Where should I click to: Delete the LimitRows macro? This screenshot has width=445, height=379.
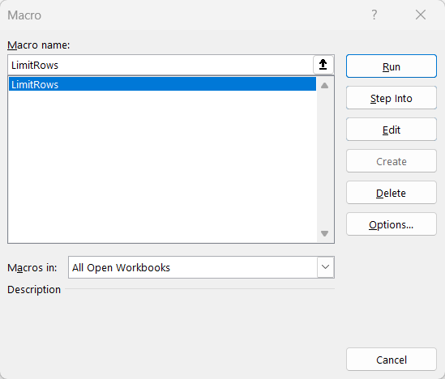(x=392, y=193)
